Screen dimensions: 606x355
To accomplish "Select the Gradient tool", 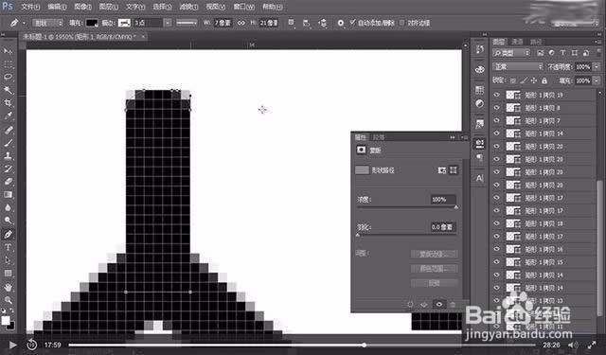I will (x=8, y=195).
